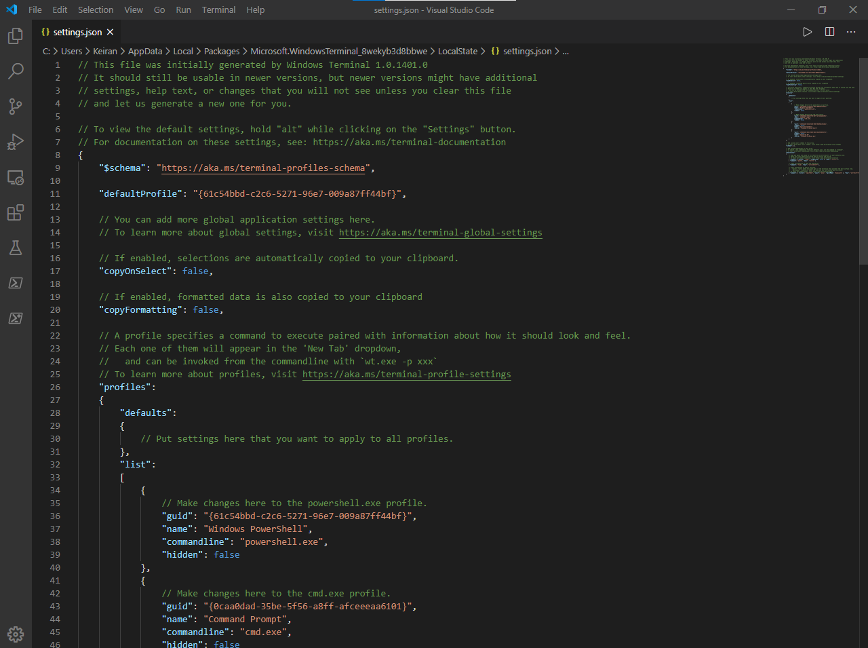Split the editor to the right
This screenshot has width=868, height=648.
(829, 32)
